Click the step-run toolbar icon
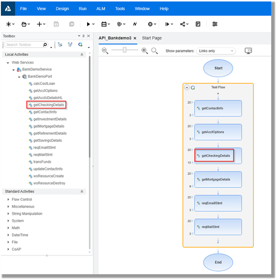Image resolution: width=277 pixels, height=280 pixels. (167, 24)
